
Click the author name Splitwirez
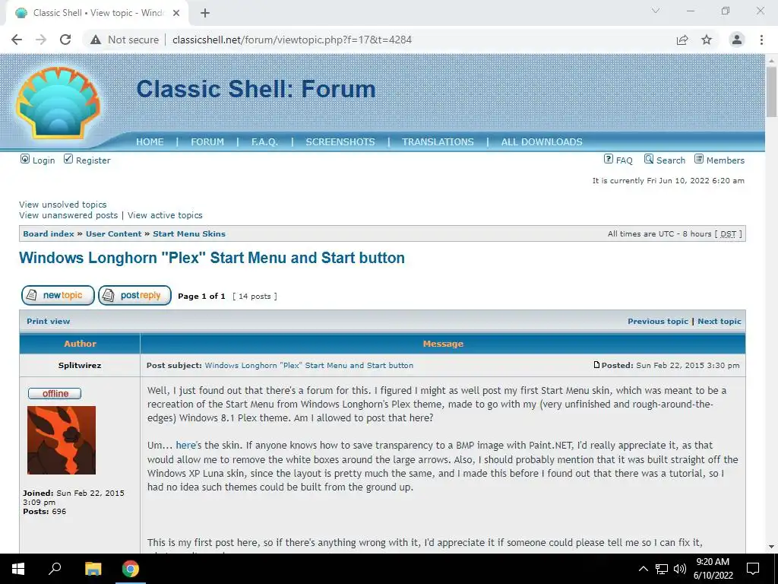[x=80, y=366]
